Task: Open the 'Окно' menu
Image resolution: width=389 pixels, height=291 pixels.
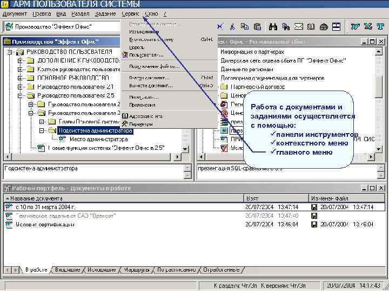Action: 152,14
